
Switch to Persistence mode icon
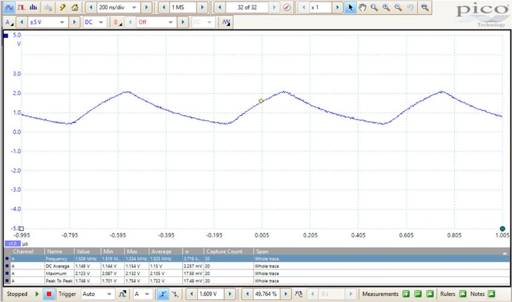[x=21, y=7]
